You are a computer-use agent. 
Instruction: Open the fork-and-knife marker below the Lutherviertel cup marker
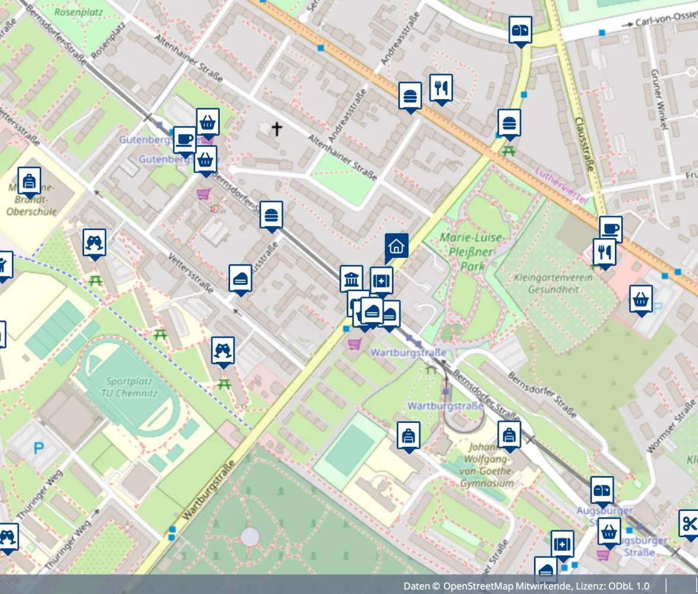tap(605, 252)
